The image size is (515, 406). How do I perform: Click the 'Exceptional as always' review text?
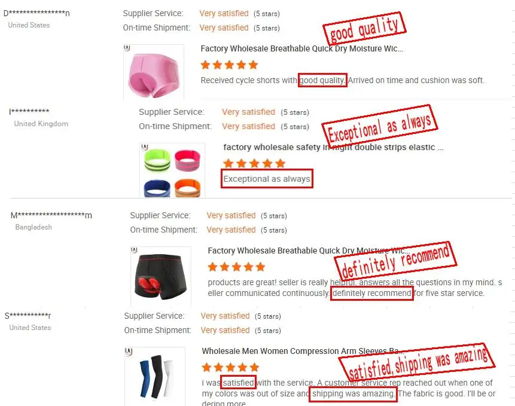(x=267, y=179)
